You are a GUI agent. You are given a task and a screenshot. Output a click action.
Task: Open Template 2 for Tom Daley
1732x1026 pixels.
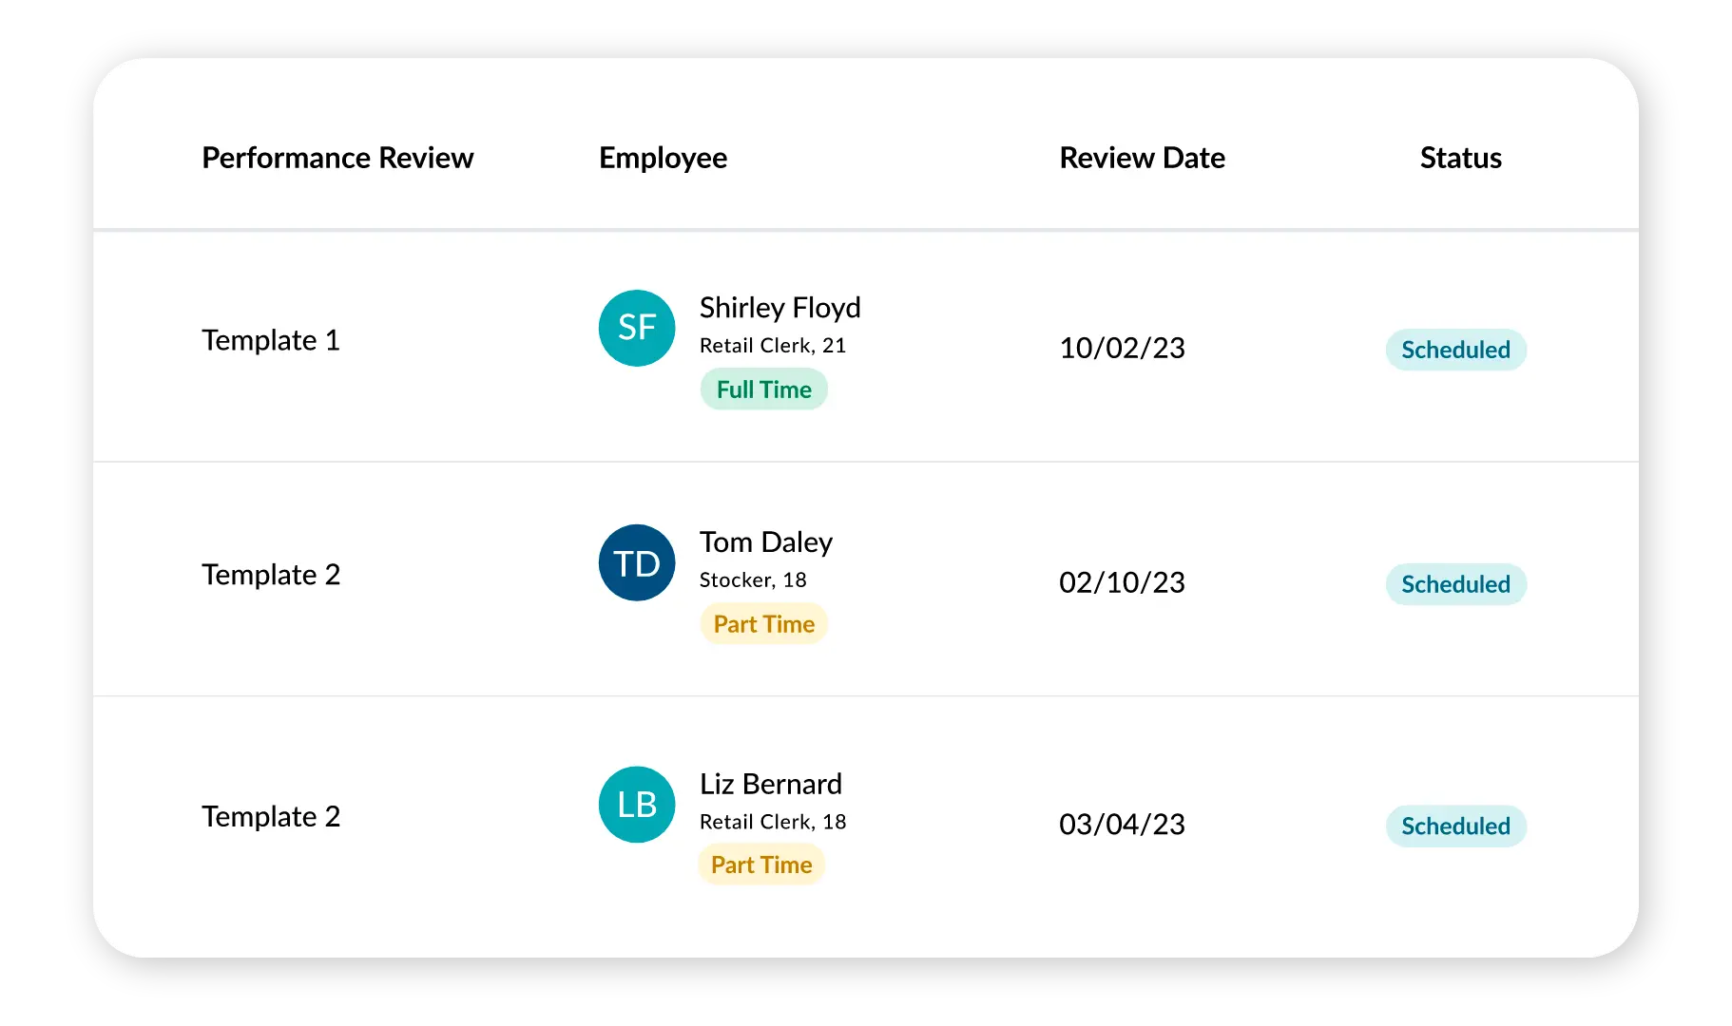[270, 574]
